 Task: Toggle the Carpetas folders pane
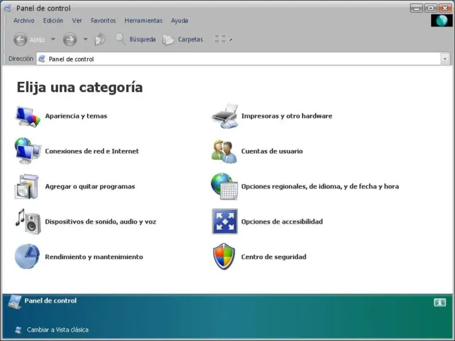(183, 39)
